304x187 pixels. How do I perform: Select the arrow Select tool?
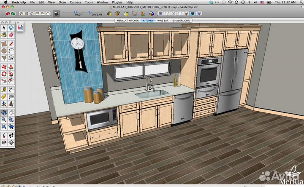click(x=4, y=28)
